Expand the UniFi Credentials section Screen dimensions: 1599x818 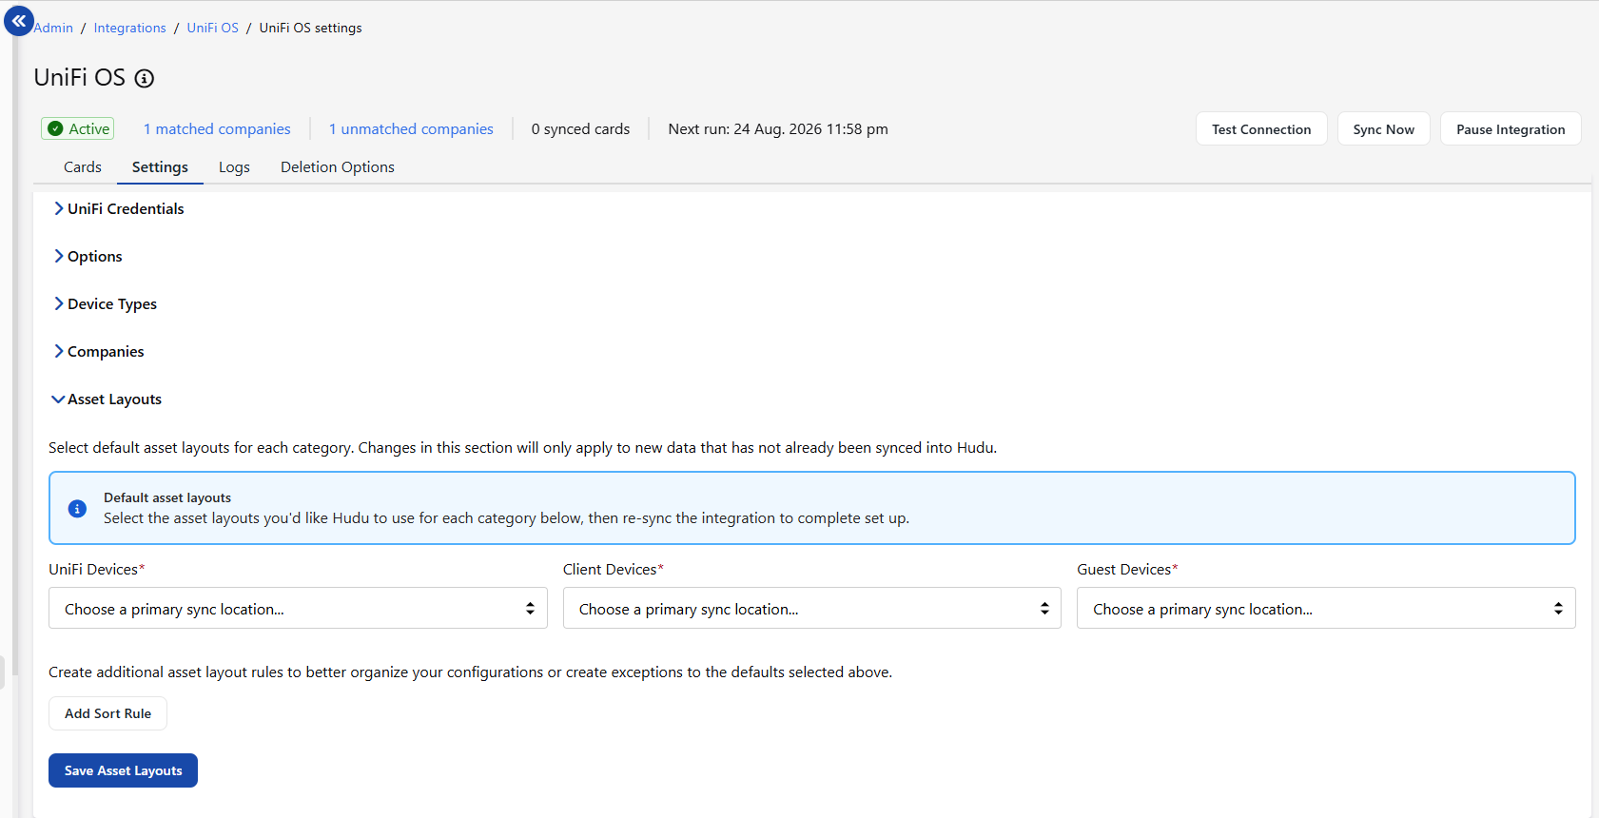[x=119, y=209]
